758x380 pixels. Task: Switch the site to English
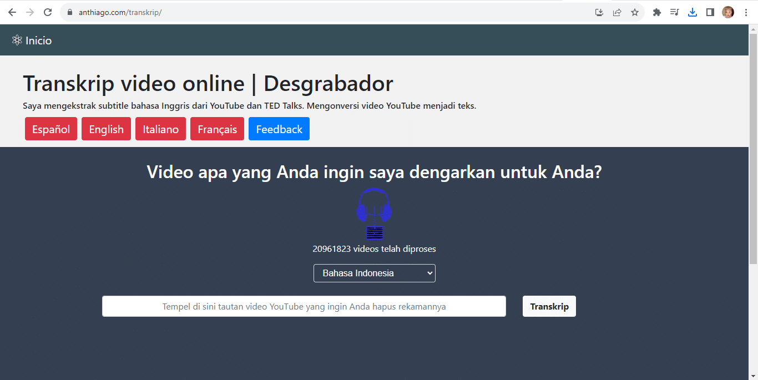click(x=106, y=129)
